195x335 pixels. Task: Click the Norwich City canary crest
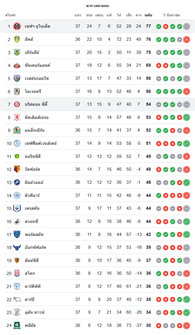17,156
